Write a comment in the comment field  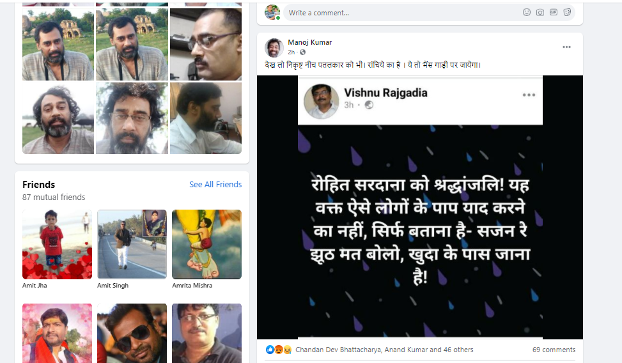coord(401,13)
